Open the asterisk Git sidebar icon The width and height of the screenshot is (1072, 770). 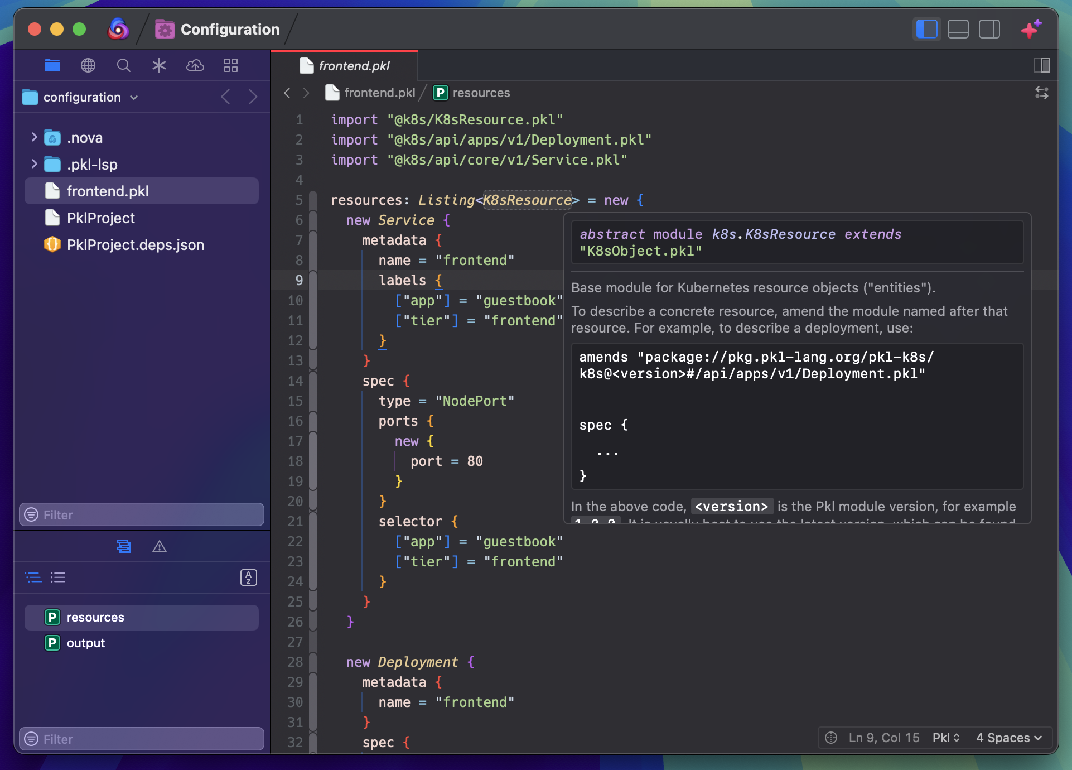[159, 65]
